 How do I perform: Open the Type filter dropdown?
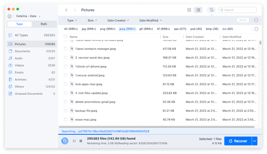pos(72,20)
